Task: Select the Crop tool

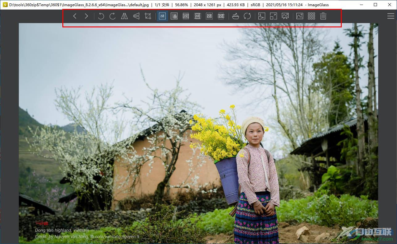Action: click(148, 16)
